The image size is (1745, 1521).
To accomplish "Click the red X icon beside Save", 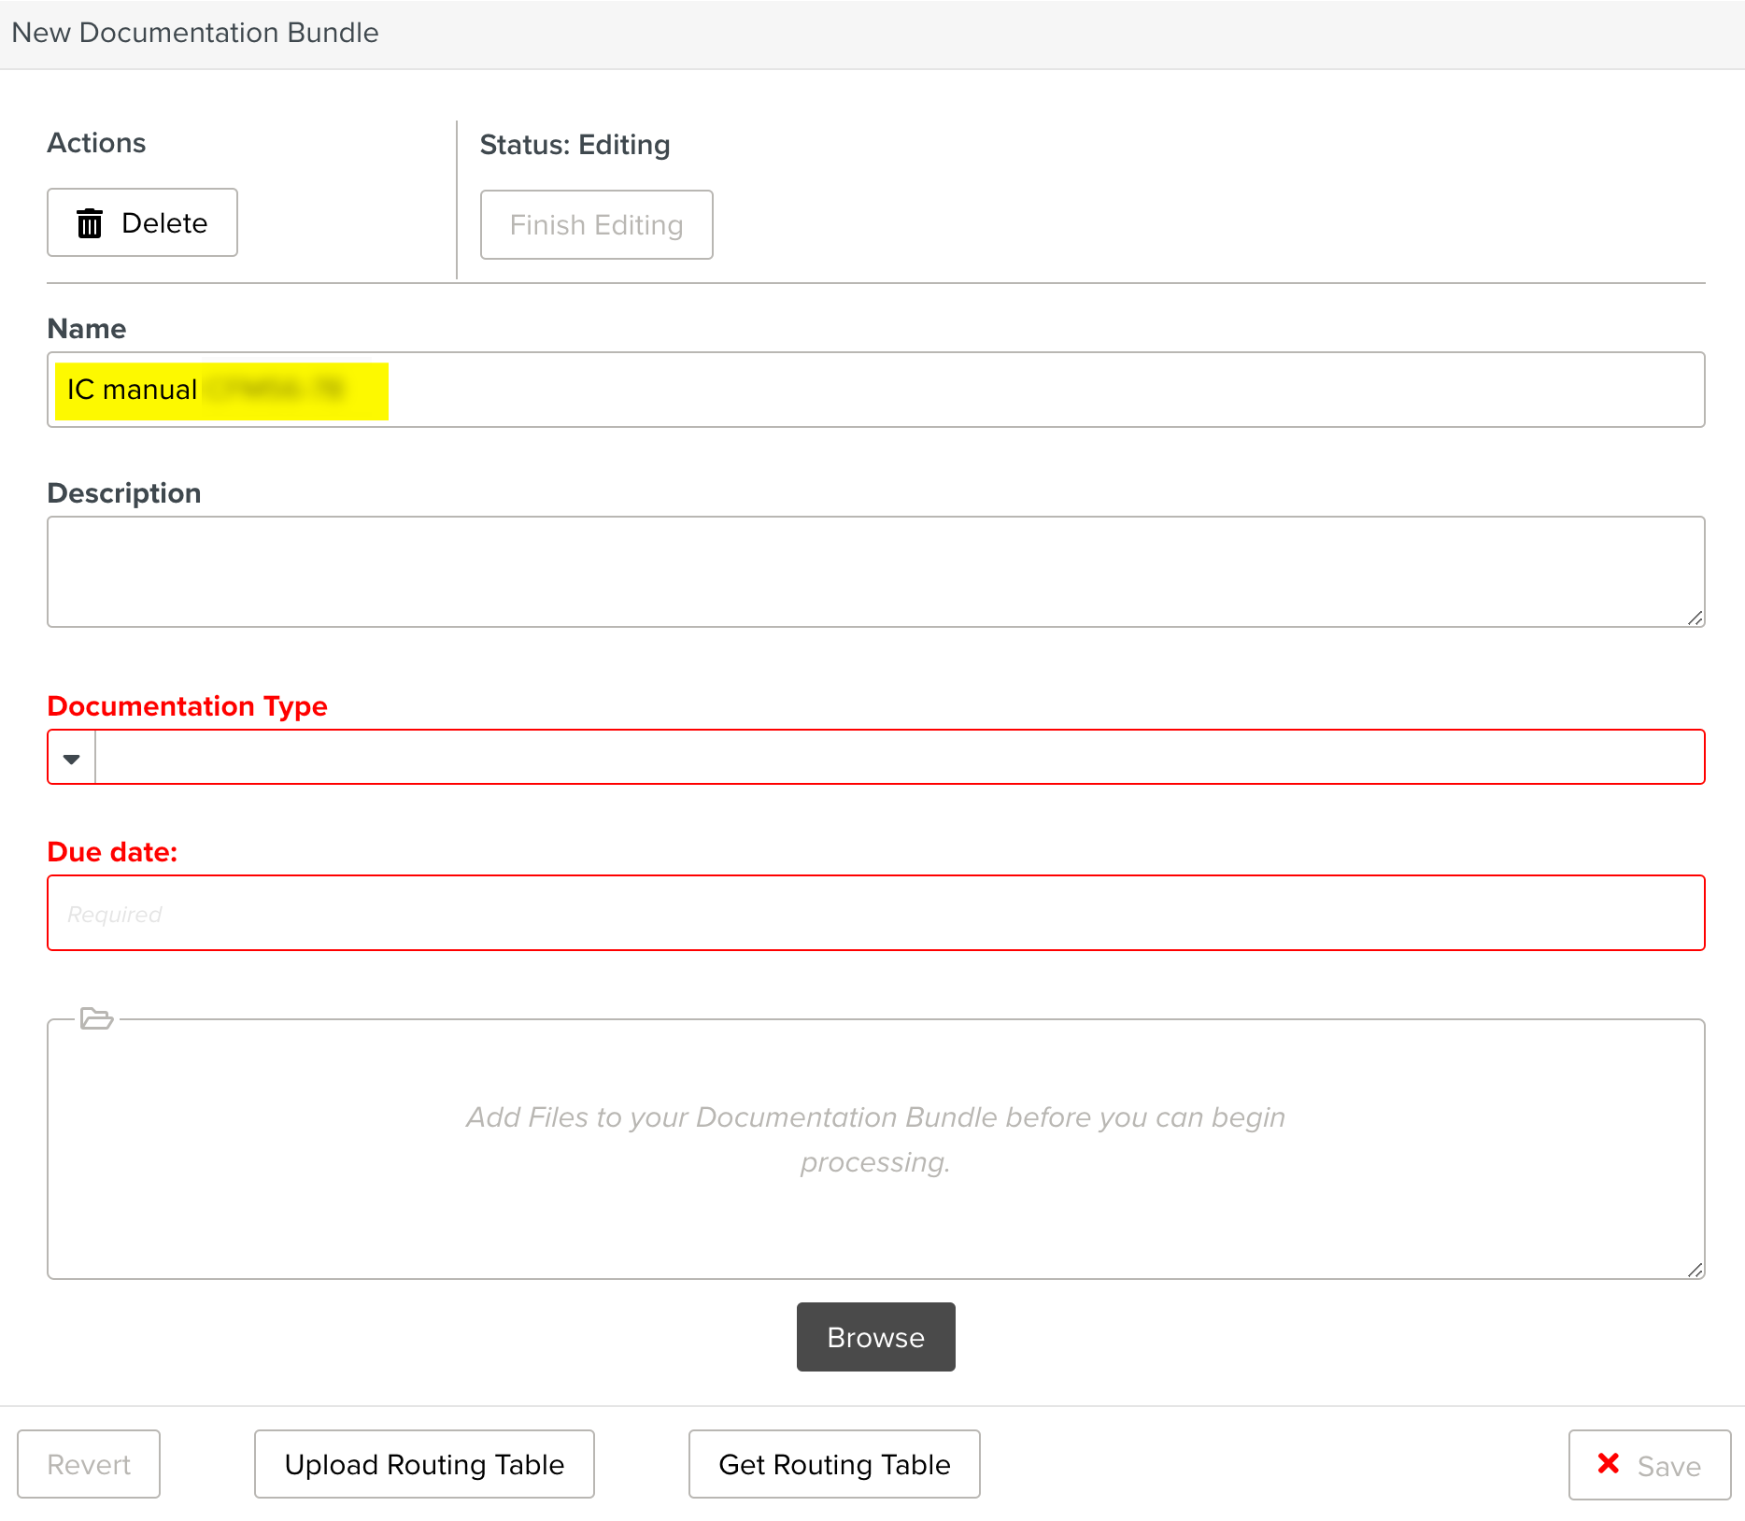I will 1608,1463.
